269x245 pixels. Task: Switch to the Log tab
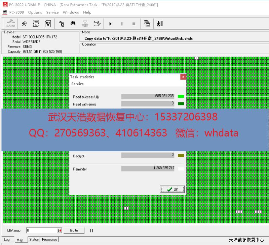[7, 240]
